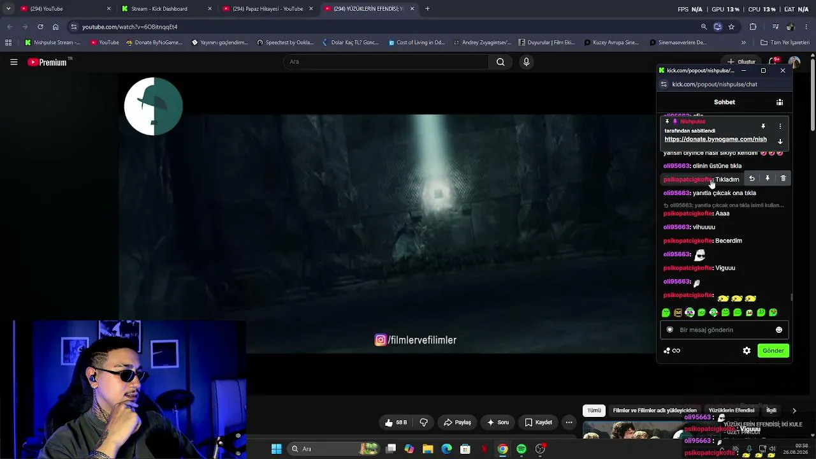Viewport: 816px width, 459px height.
Task: Open Microsoft Store from the taskbar
Action: (465, 449)
